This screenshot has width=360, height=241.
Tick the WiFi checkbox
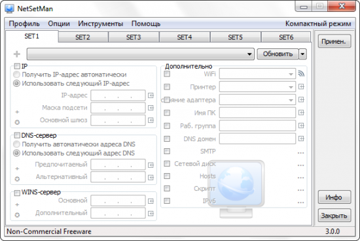167,74
